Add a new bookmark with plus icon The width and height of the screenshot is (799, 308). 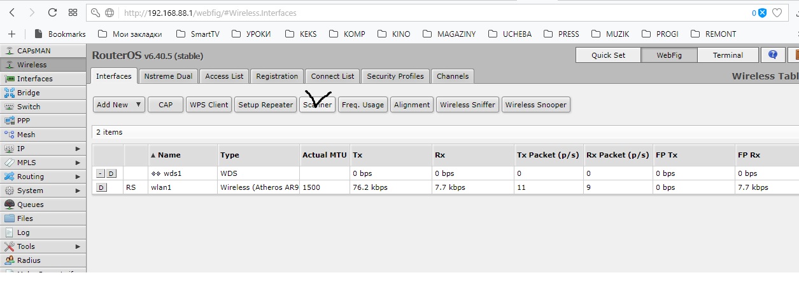click(11, 34)
